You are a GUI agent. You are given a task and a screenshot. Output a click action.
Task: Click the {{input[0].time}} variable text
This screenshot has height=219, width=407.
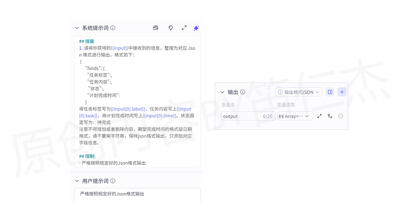pos(159,116)
